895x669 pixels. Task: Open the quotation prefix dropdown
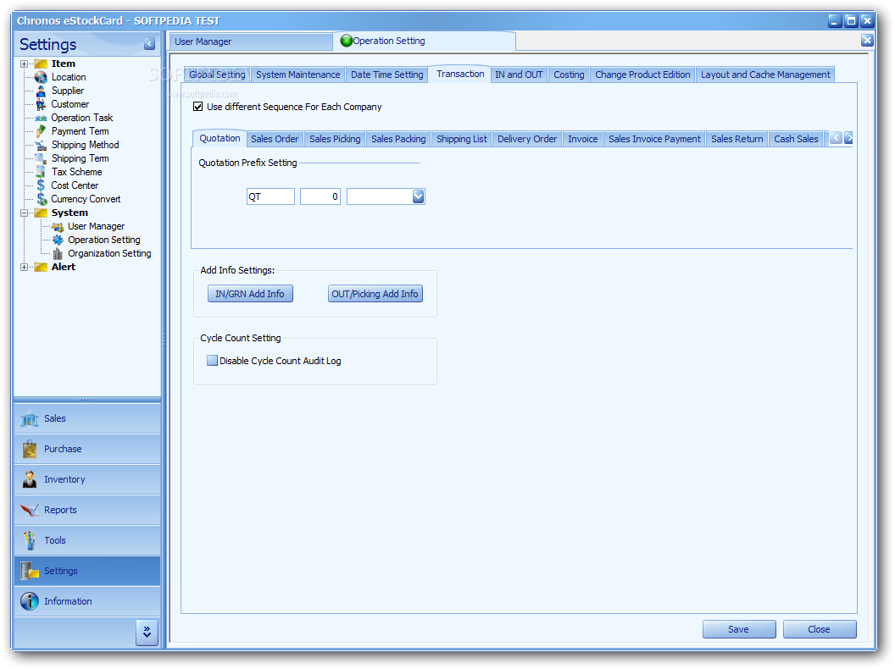tap(418, 196)
